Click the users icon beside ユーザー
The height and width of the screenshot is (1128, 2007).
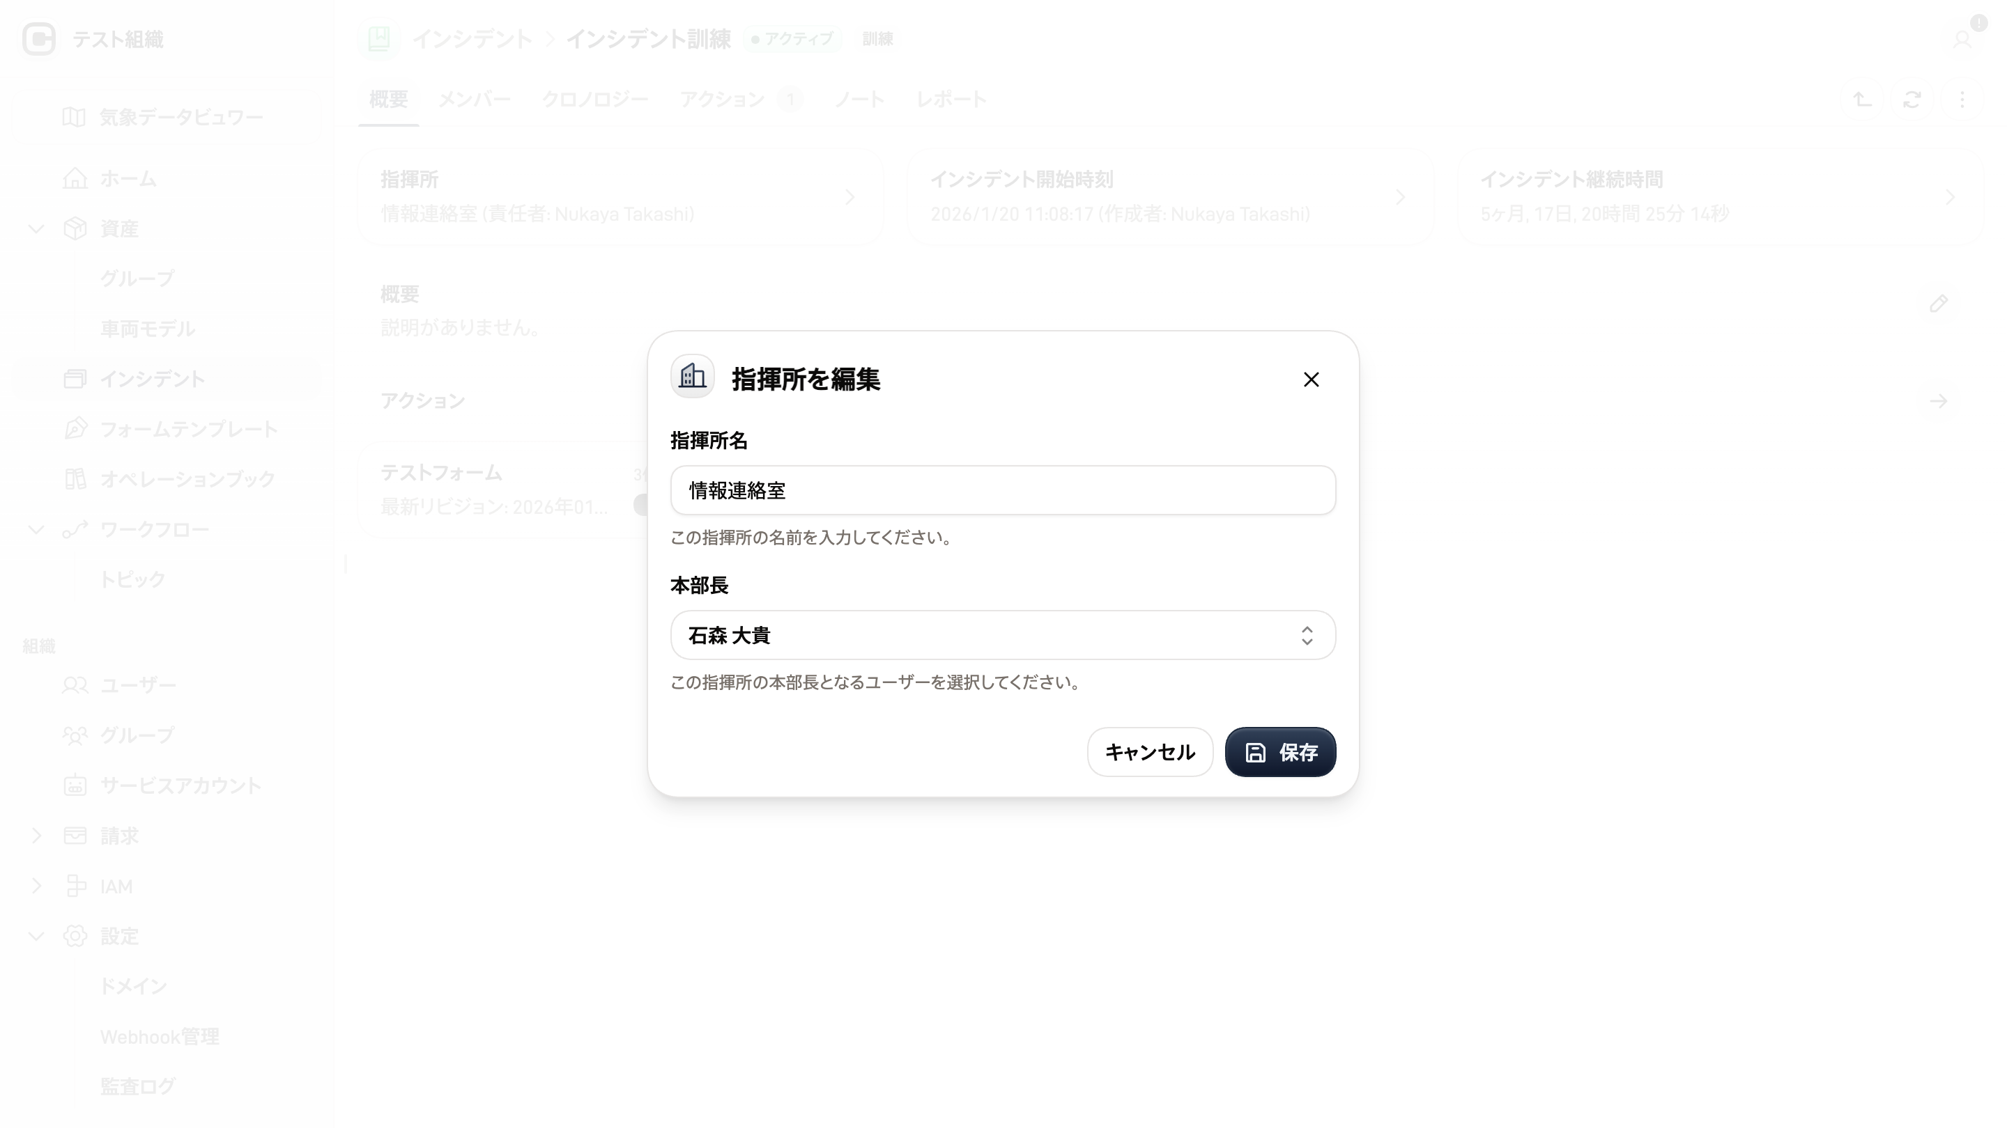[x=75, y=685]
